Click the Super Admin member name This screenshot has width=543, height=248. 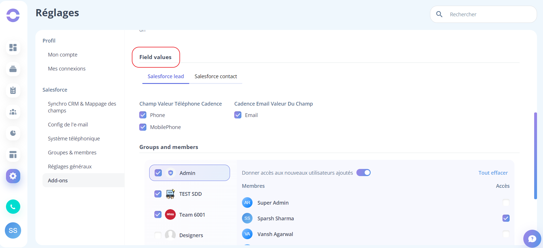tap(273, 203)
